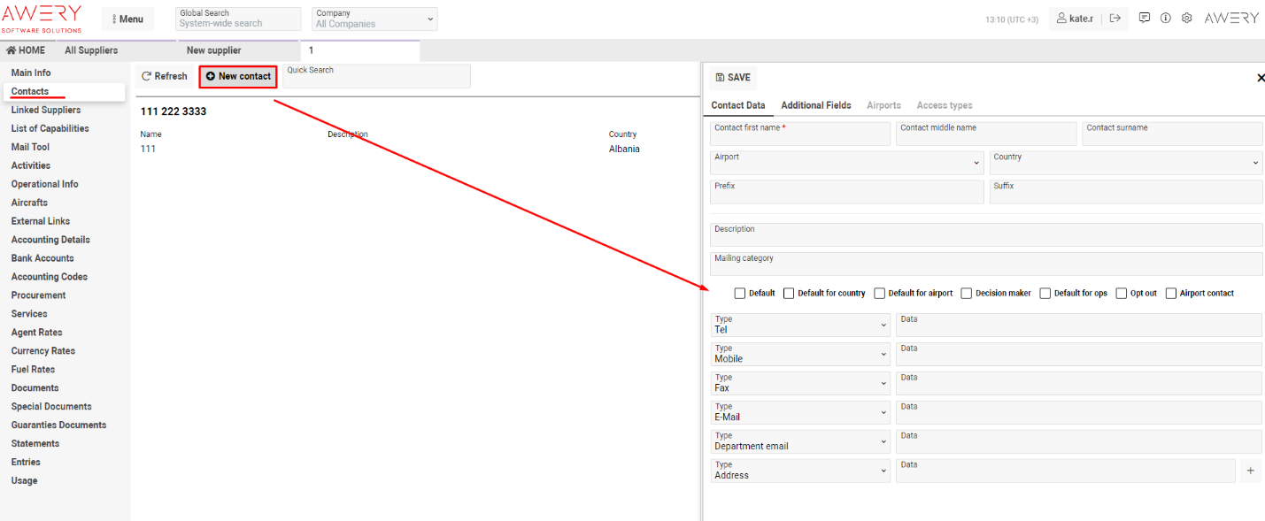Switch to the Additional Fields tab
Screen dimensions: 1265x521
pyautogui.click(x=815, y=105)
